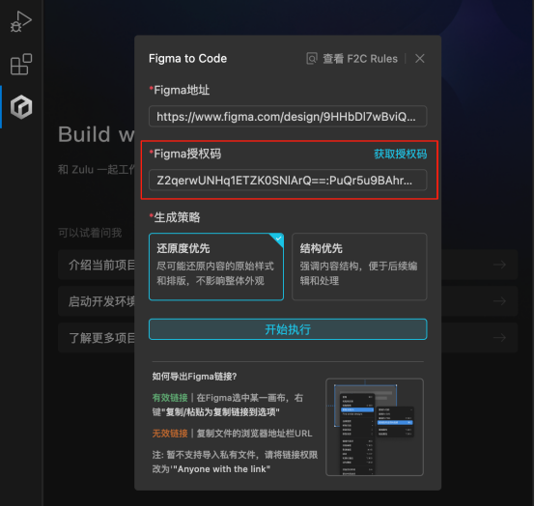The image size is (535, 506).
Task: Select the 结构优先 strategy card
Action: (x=359, y=267)
